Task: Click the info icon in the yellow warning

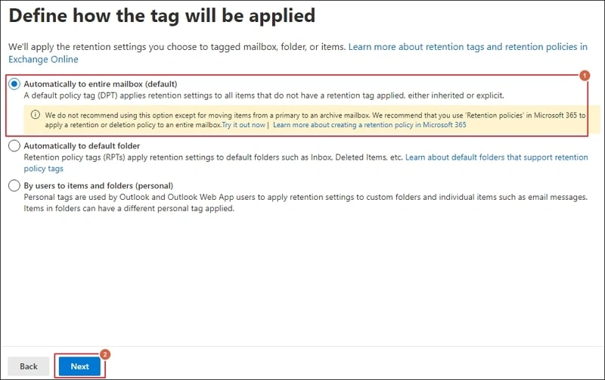Action: click(35, 115)
